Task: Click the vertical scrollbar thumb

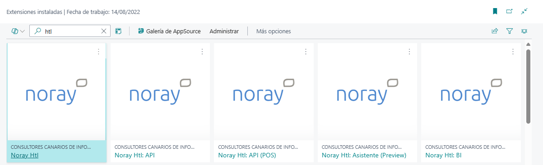Action: [529, 86]
